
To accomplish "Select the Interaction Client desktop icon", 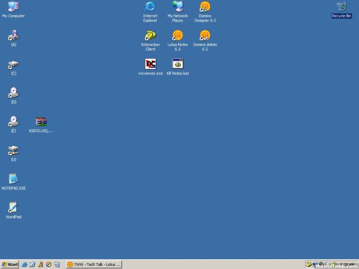I will click(150, 35).
